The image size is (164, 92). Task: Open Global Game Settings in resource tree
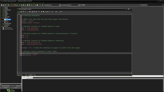click(x=9, y=29)
